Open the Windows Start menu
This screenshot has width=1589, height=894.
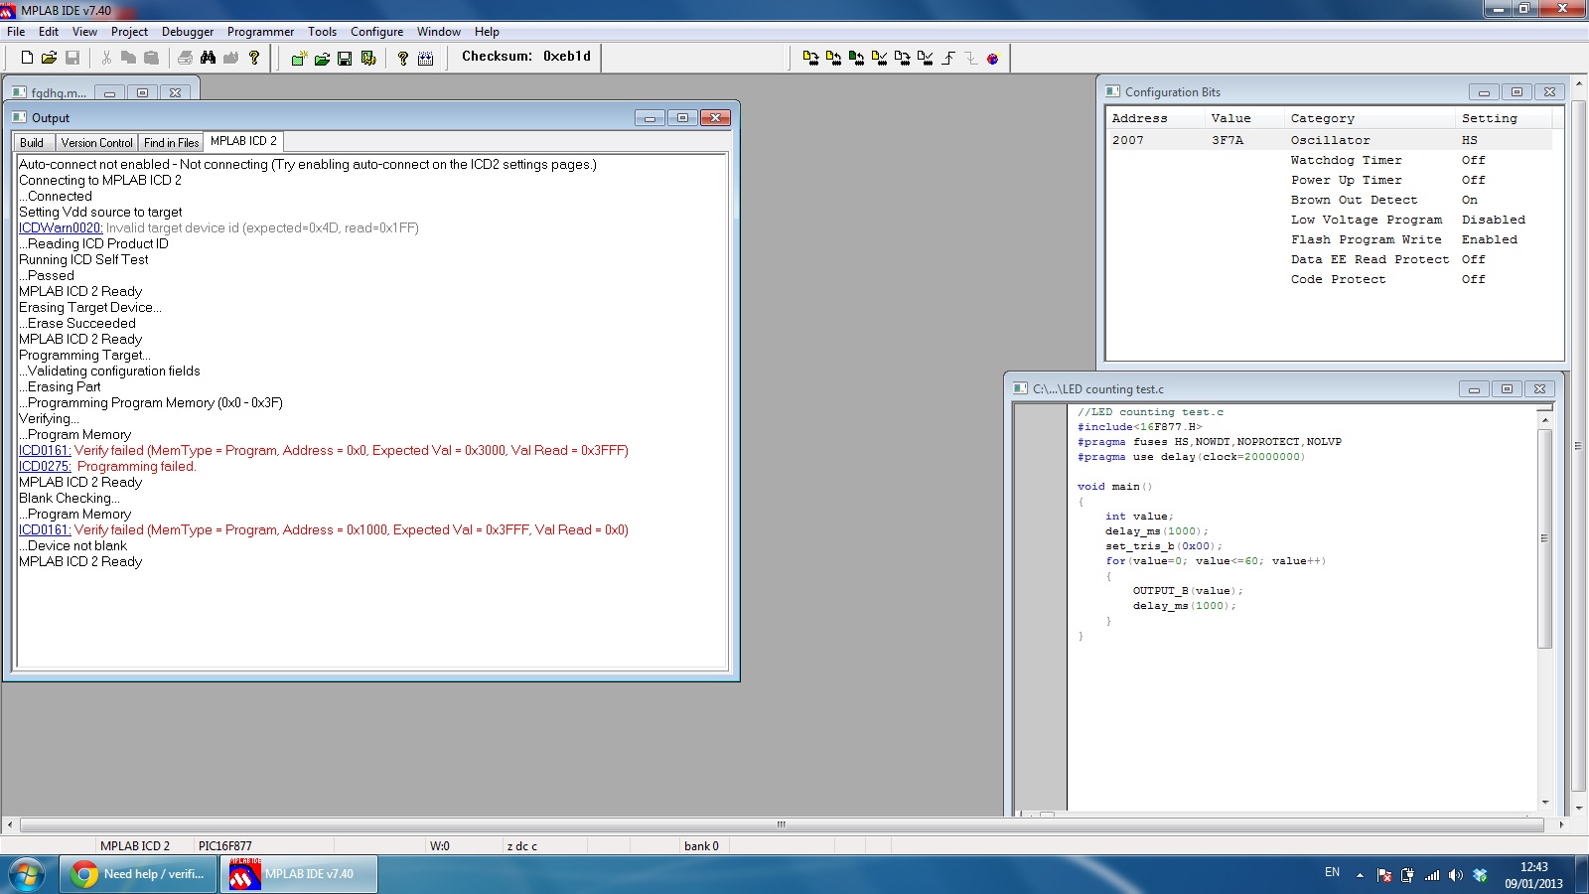27,875
